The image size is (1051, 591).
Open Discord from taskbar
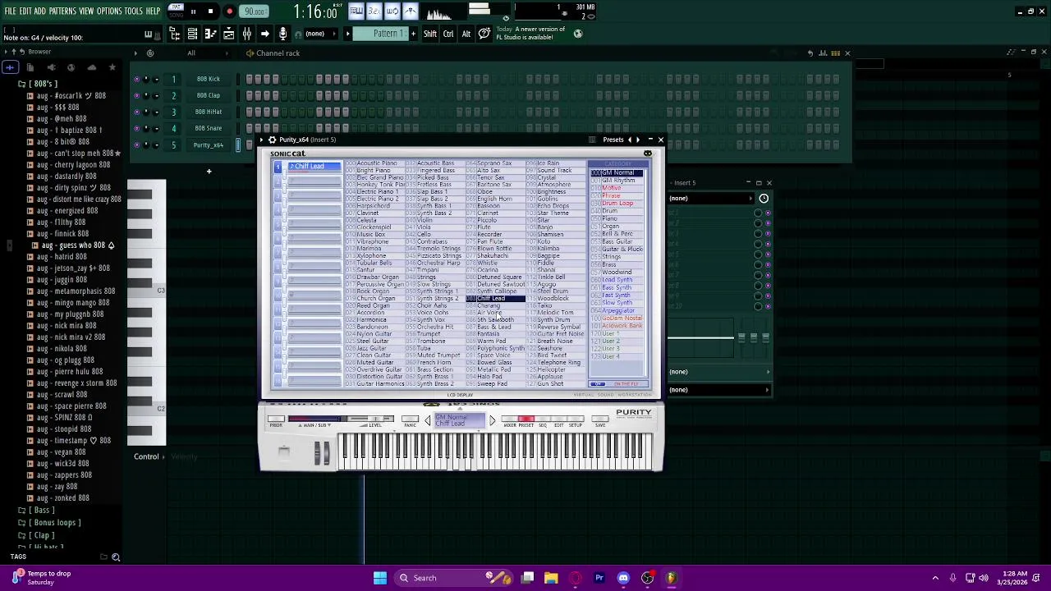click(x=623, y=578)
